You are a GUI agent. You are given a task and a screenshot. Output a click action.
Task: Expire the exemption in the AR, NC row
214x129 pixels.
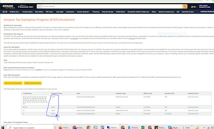point(197,107)
